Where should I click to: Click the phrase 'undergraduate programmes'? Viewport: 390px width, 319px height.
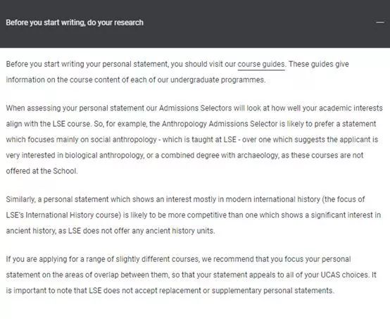pos(218,80)
